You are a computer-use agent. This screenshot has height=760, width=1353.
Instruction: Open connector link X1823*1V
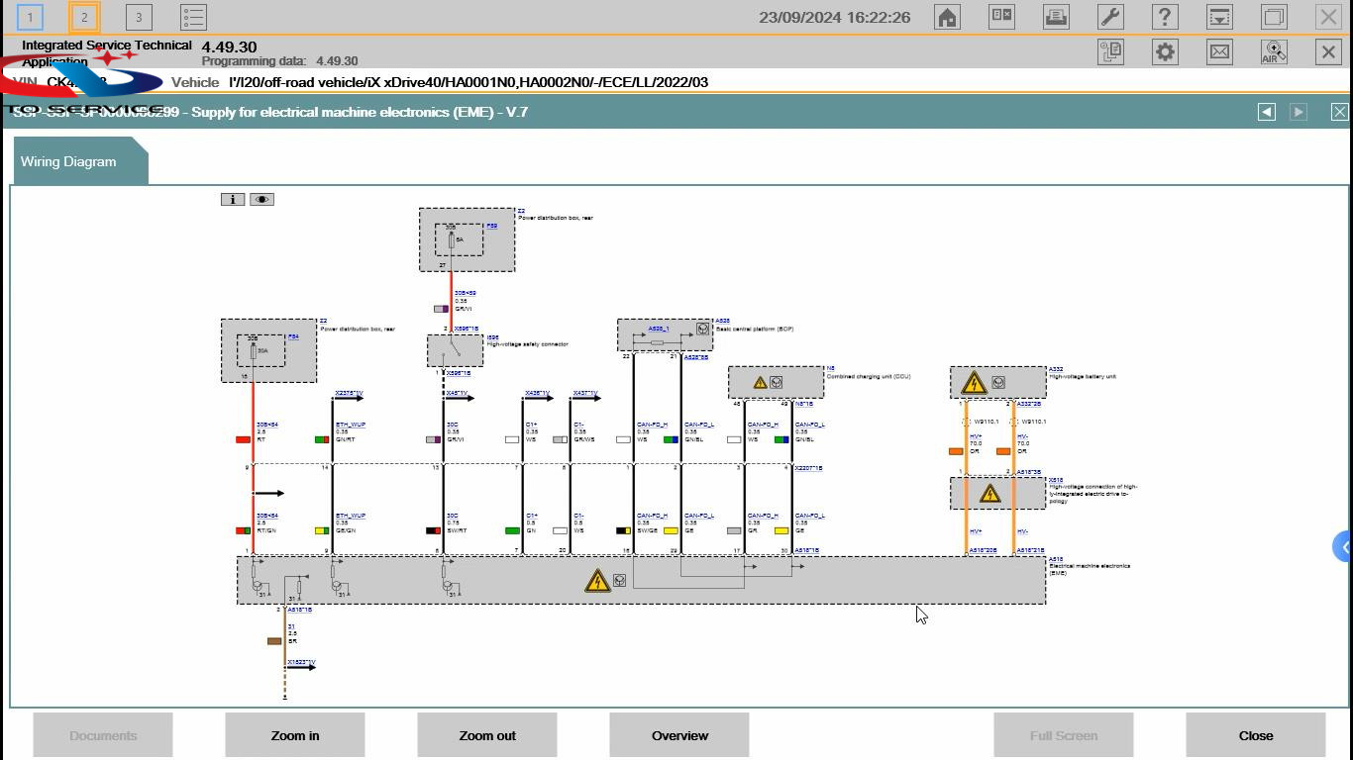tap(301, 662)
